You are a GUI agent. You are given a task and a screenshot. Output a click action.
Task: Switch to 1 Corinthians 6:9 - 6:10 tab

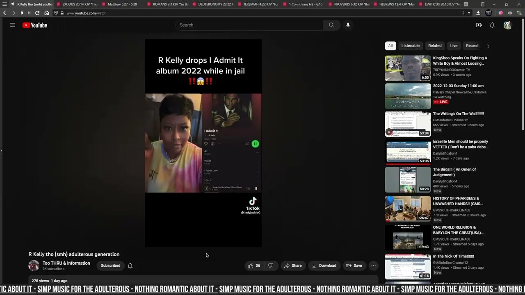[304, 4]
